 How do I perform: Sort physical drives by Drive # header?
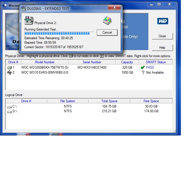(13, 62)
